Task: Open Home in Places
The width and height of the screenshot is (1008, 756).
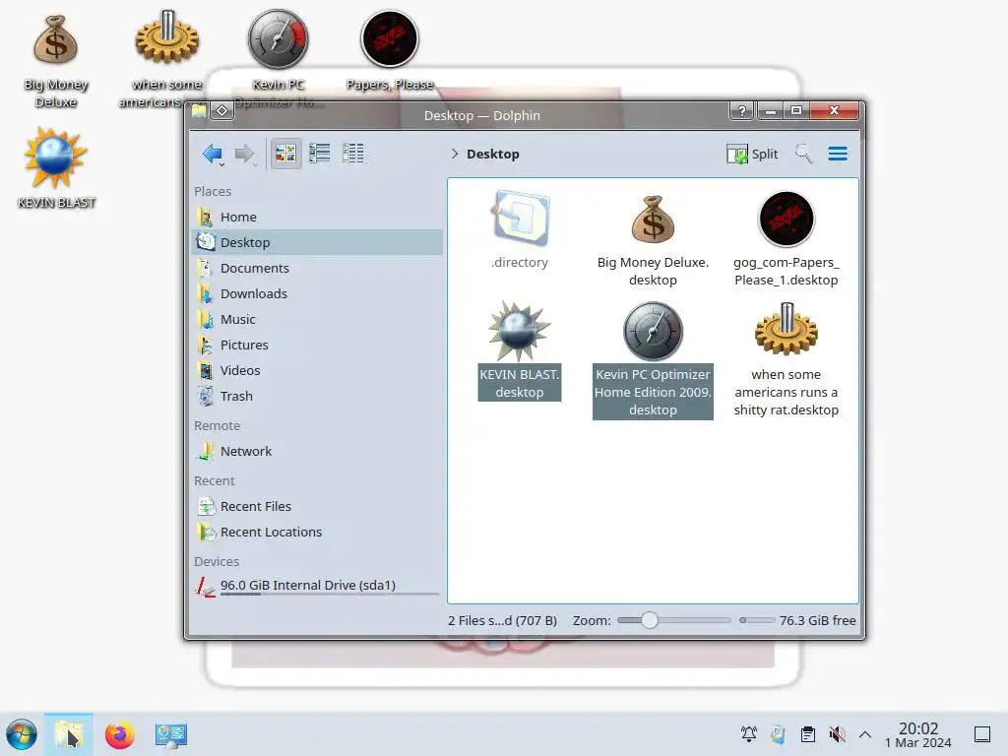Action: pos(318,217)
